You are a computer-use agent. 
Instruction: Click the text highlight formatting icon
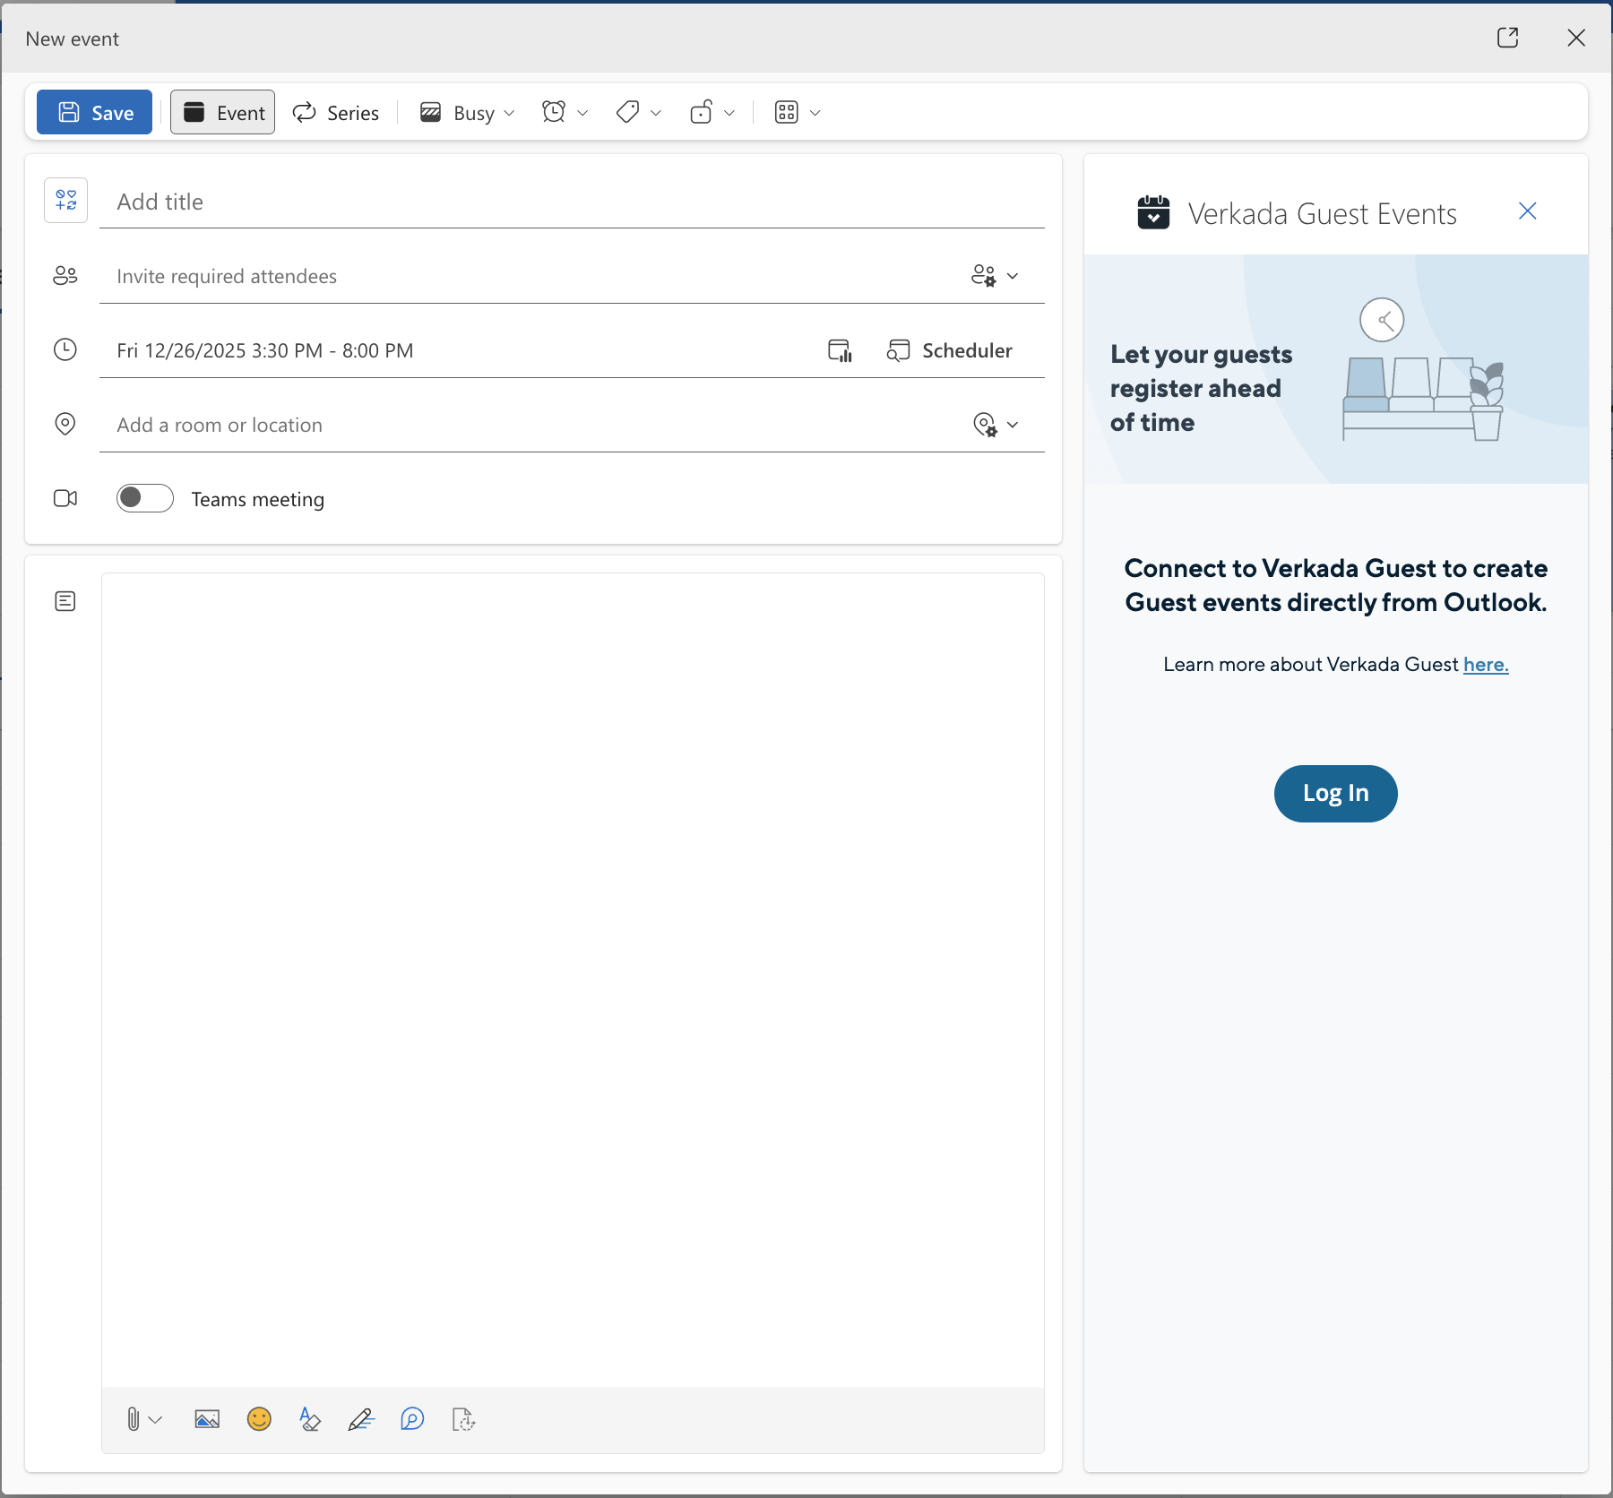[310, 1419]
